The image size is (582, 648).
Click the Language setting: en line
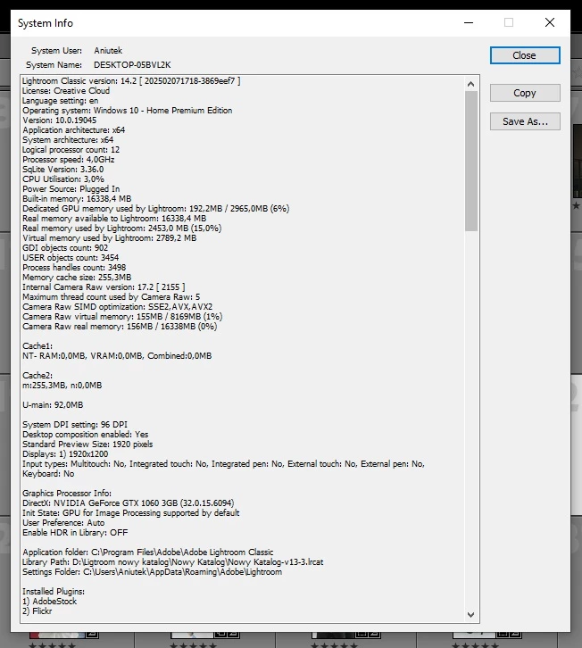point(61,101)
